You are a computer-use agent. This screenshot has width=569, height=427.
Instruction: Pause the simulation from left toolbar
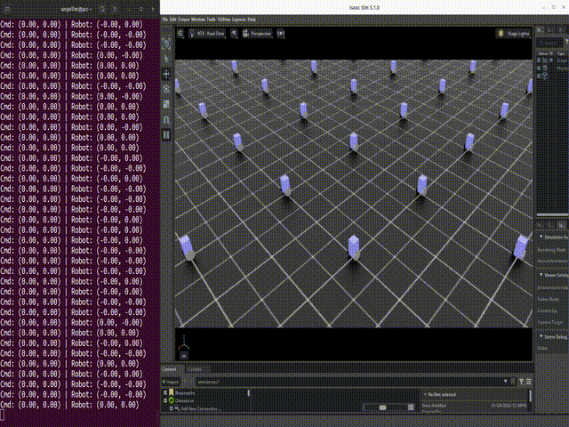(x=166, y=133)
